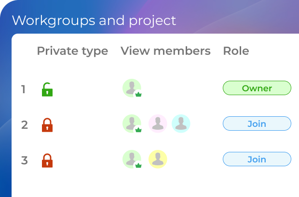Select row number 1
Screen dimensions: 299x197
23,89
